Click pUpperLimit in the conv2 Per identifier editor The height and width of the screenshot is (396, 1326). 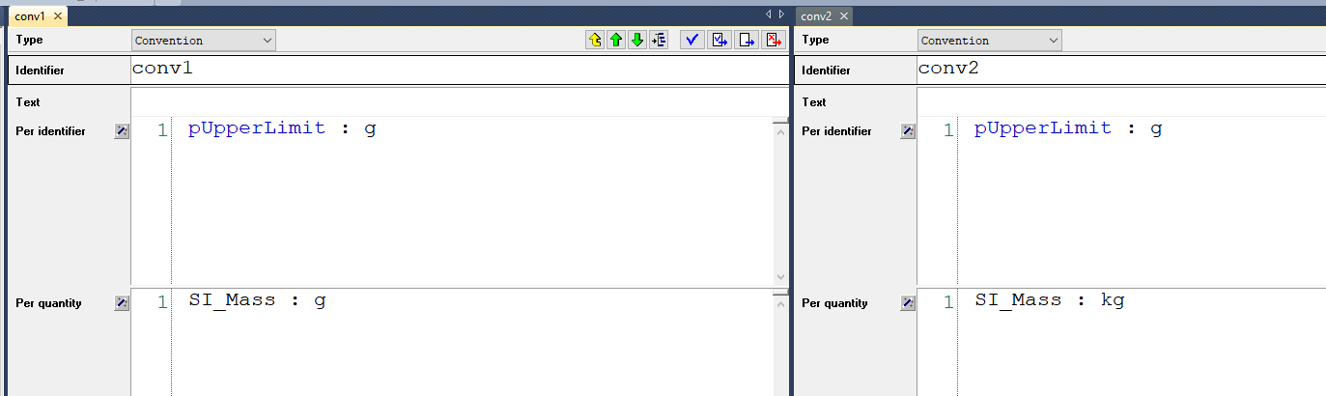point(1043,128)
